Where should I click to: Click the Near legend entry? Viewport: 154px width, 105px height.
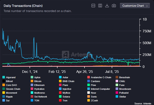click(92, 93)
